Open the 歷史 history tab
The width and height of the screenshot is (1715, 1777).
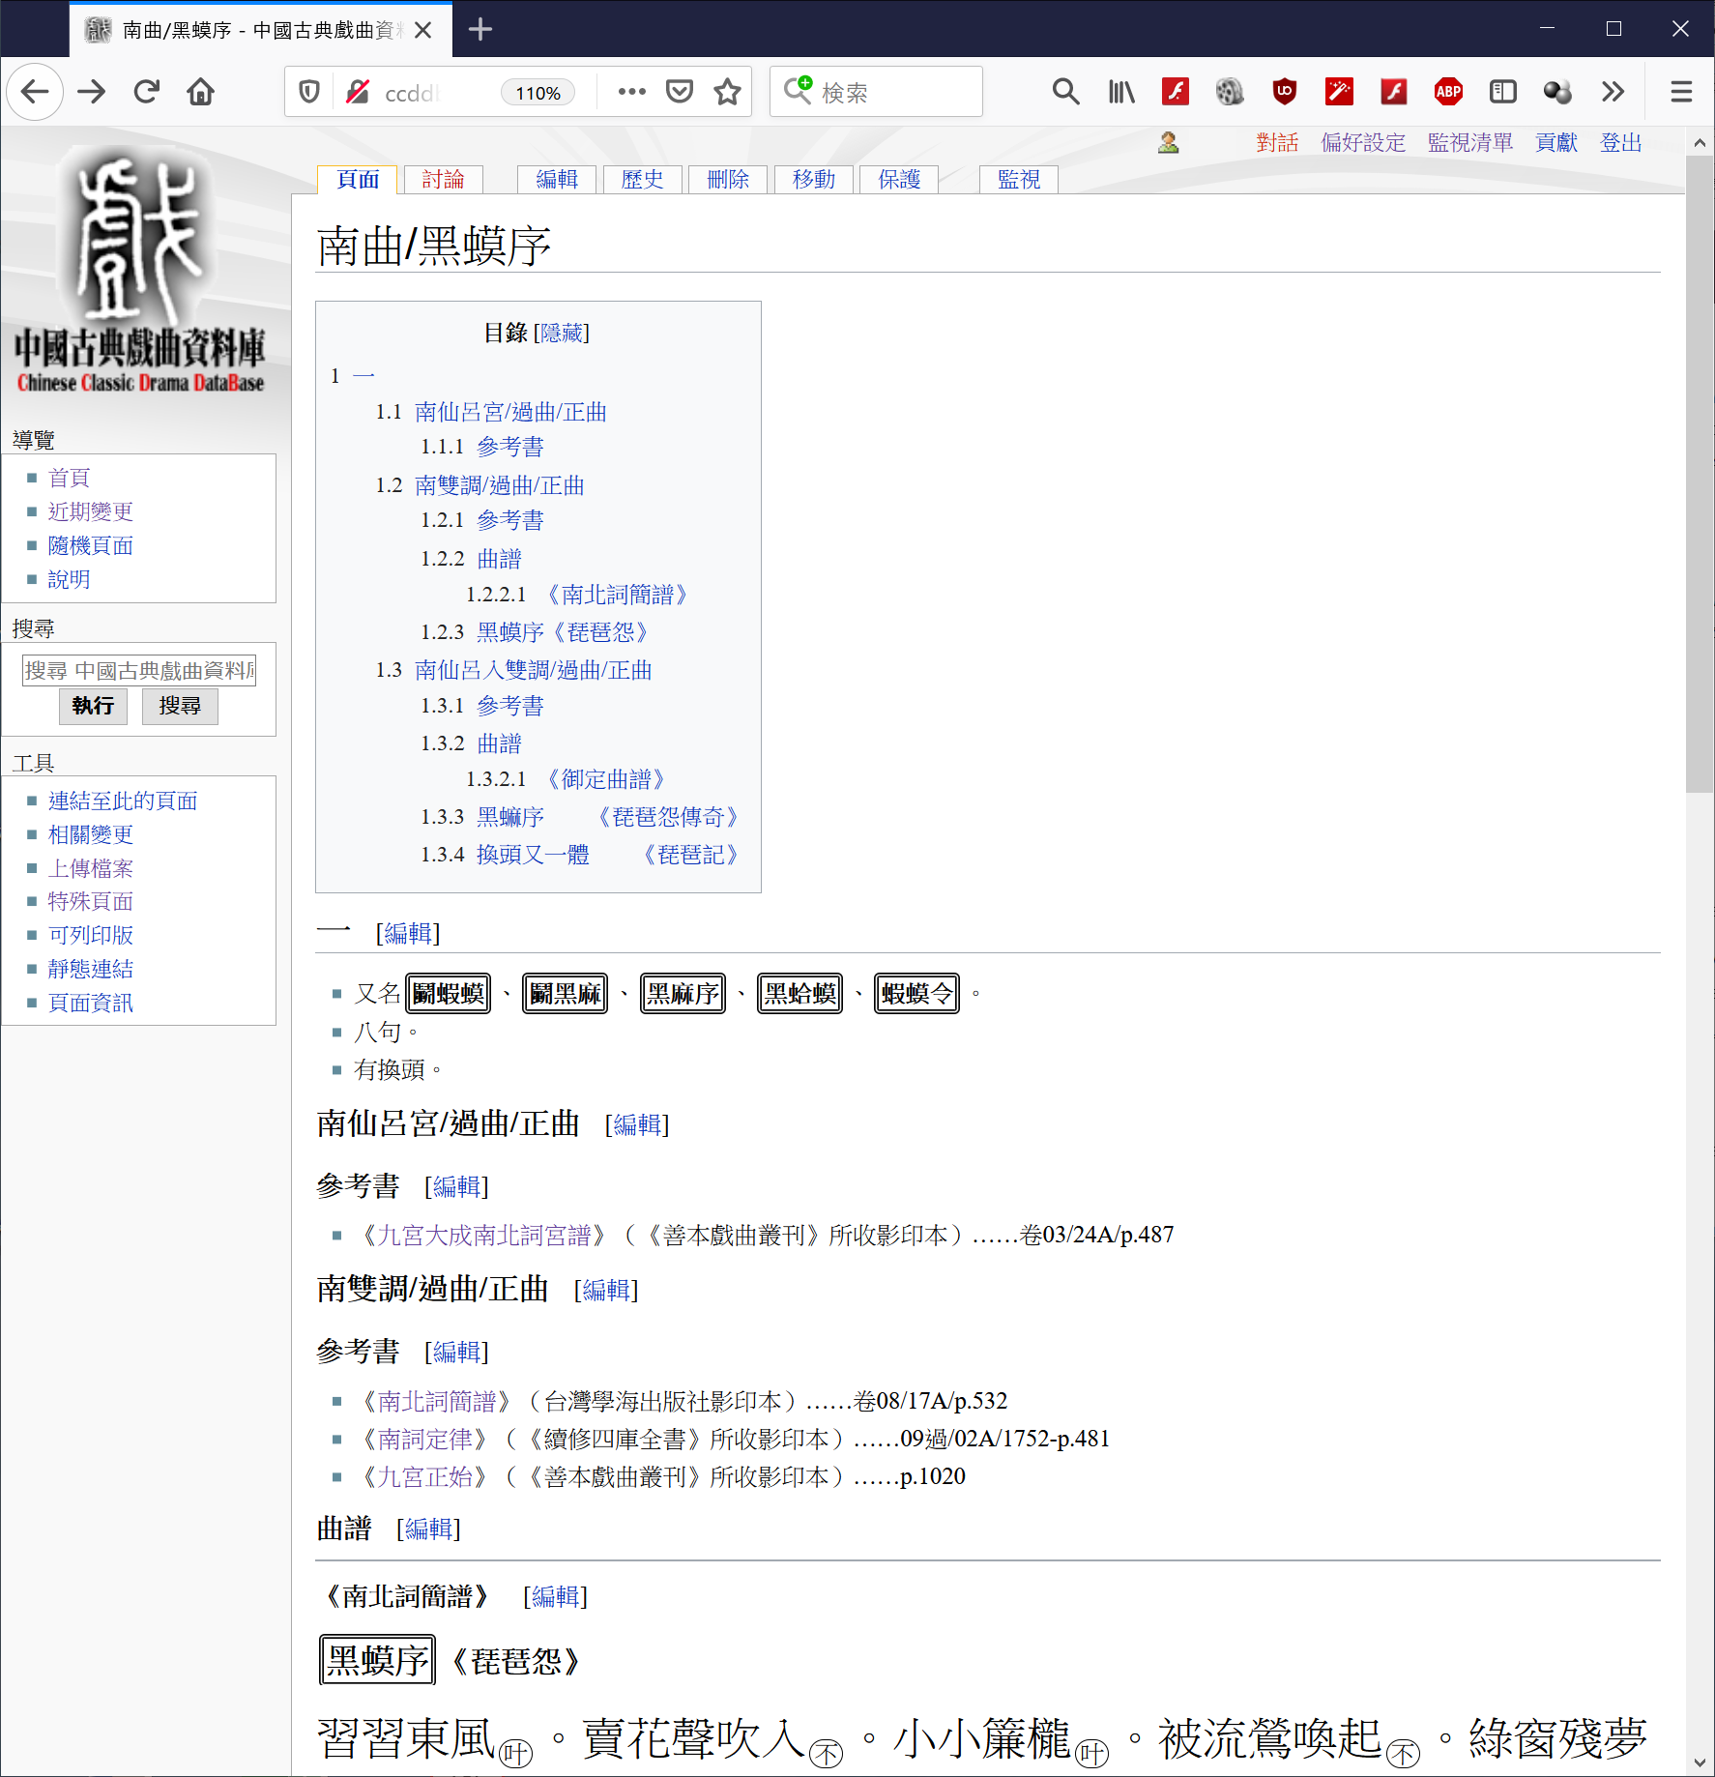[642, 179]
